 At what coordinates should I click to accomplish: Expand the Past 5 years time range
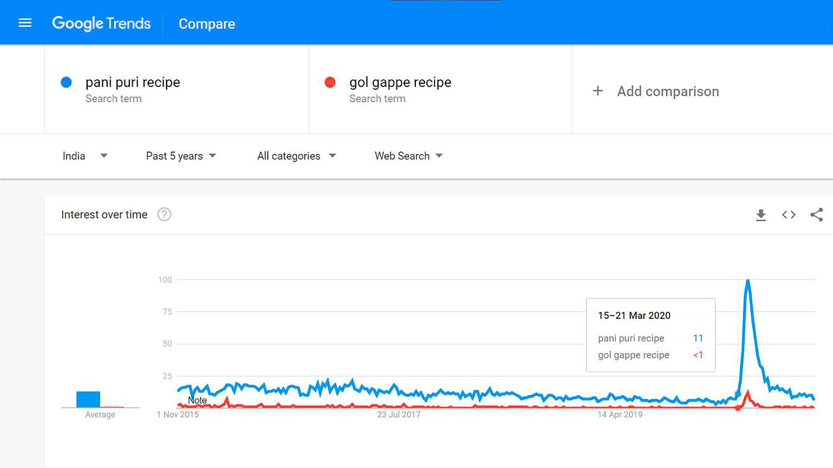coord(180,156)
